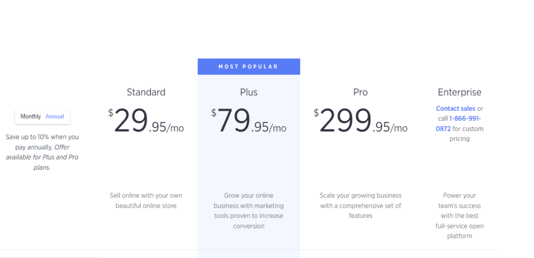
Task: Switch billing to Monthly
Action: (x=31, y=117)
